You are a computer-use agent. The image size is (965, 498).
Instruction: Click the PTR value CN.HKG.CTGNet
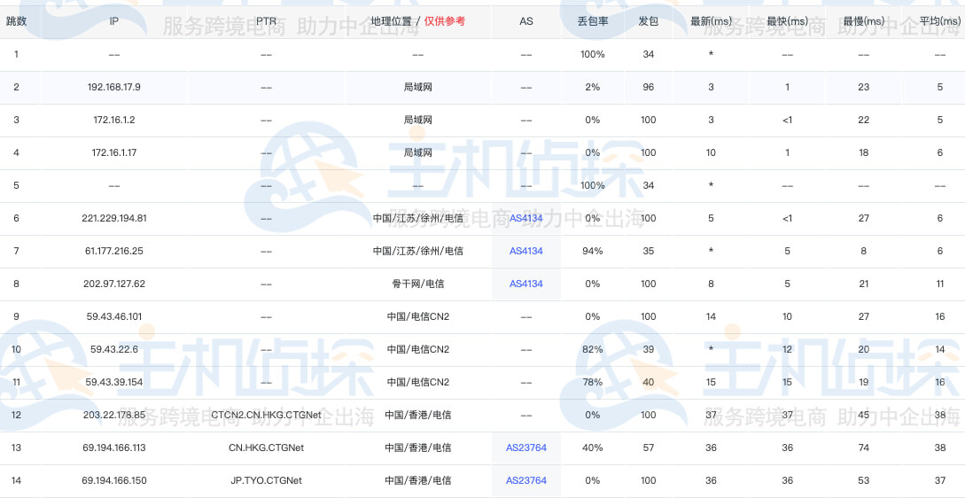click(x=266, y=447)
